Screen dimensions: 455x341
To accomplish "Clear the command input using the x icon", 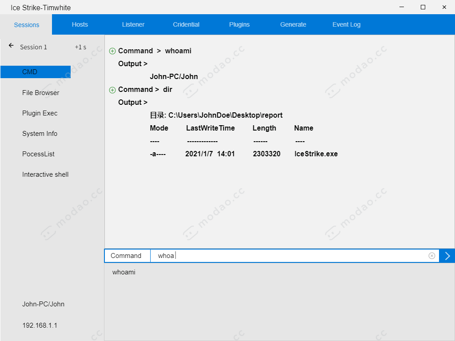I will pos(432,256).
